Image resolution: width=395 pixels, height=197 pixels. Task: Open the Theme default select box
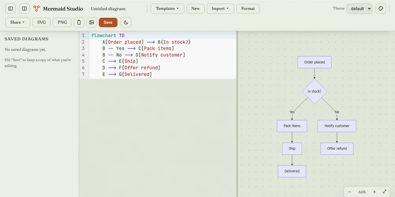pyautogui.click(x=359, y=9)
